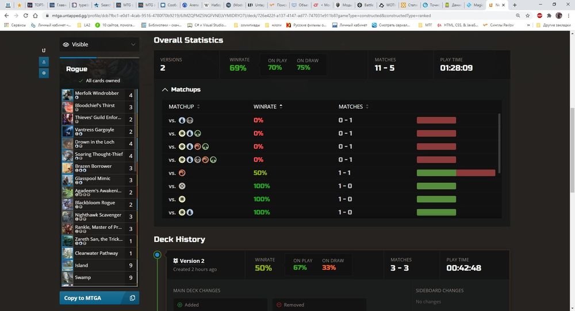Screen dimensions: 575x311
Task: Click the Version 2 timeline marker
Action: click(158, 255)
